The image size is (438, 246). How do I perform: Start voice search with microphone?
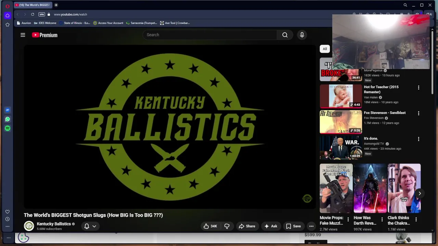click(302, 35)
